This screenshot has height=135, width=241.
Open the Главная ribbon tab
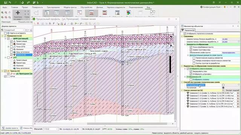click(x=15, y=7)
